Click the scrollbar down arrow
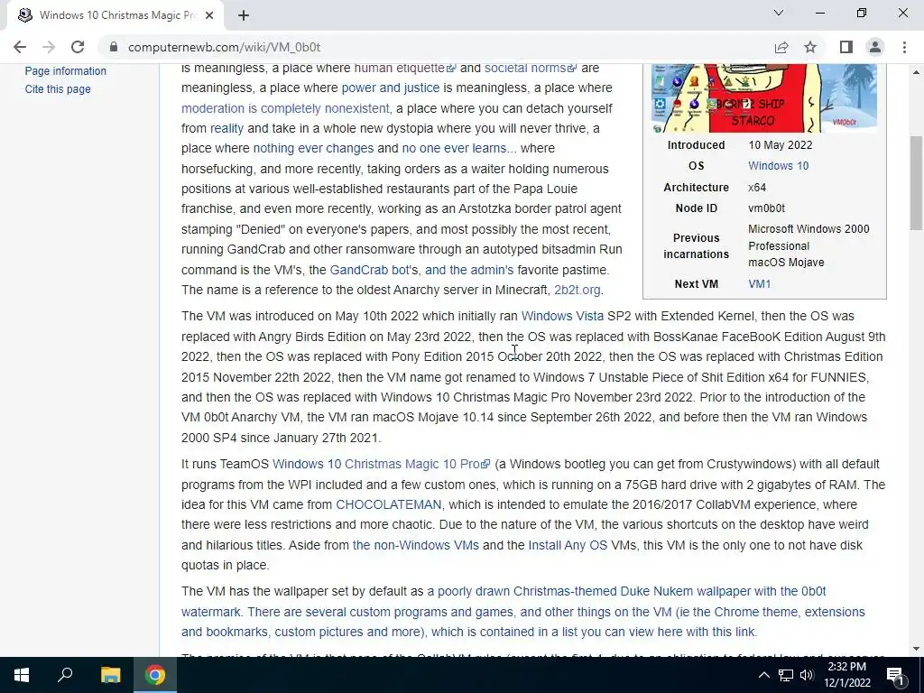This screenshot has width=924, height=693. point(916,649)
